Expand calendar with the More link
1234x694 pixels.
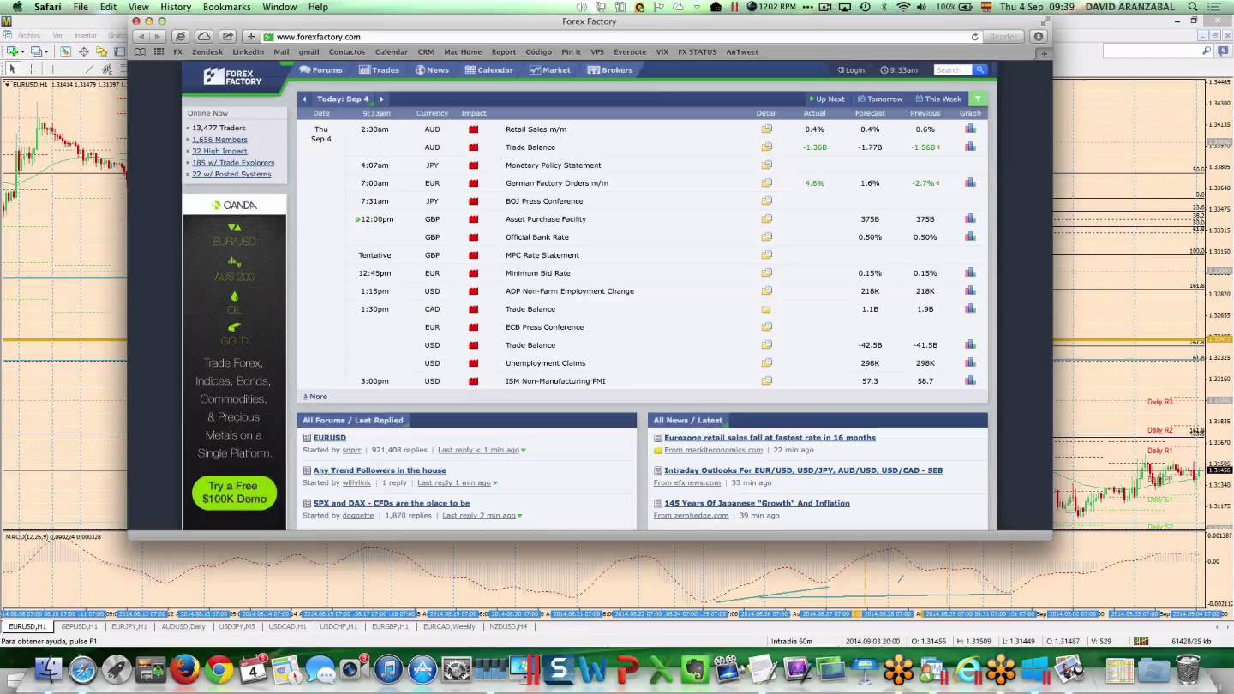pos(317,397)
